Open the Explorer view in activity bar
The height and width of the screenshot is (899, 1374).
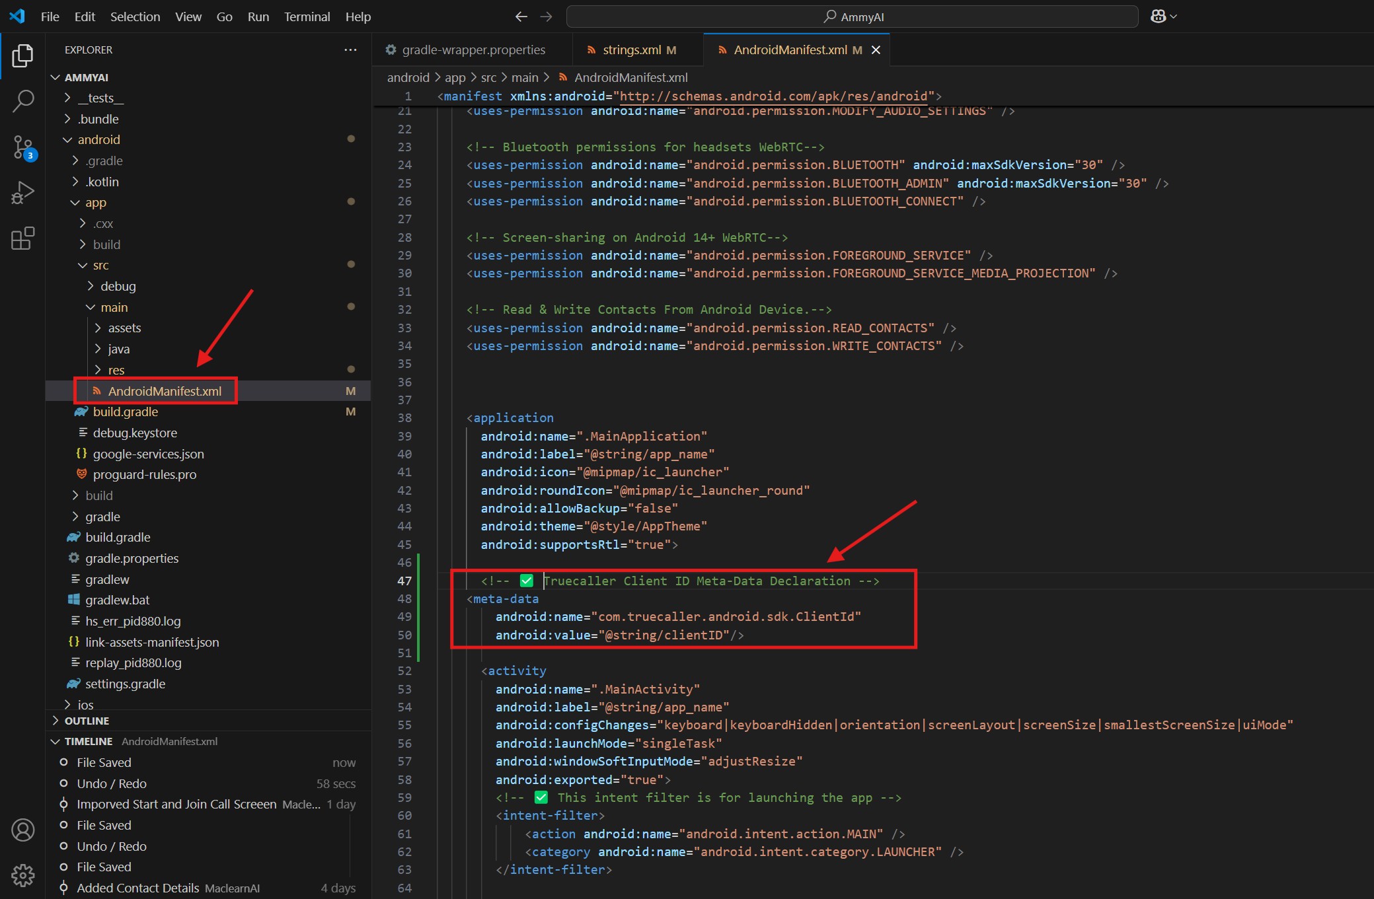(x=22, y=55)
